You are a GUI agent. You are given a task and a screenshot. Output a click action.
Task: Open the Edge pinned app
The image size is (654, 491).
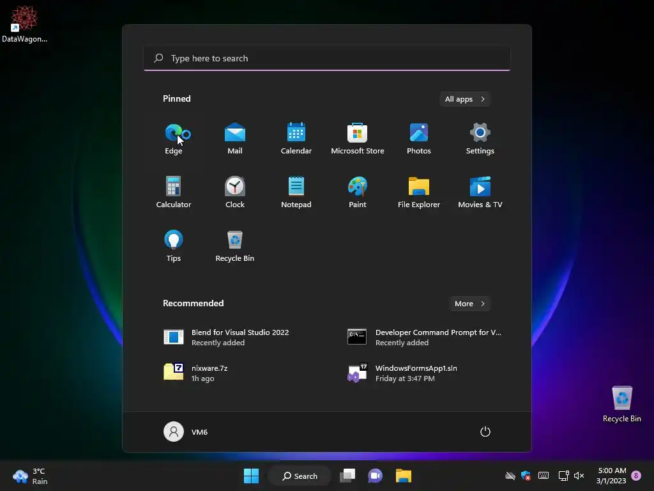click(174, 139)
